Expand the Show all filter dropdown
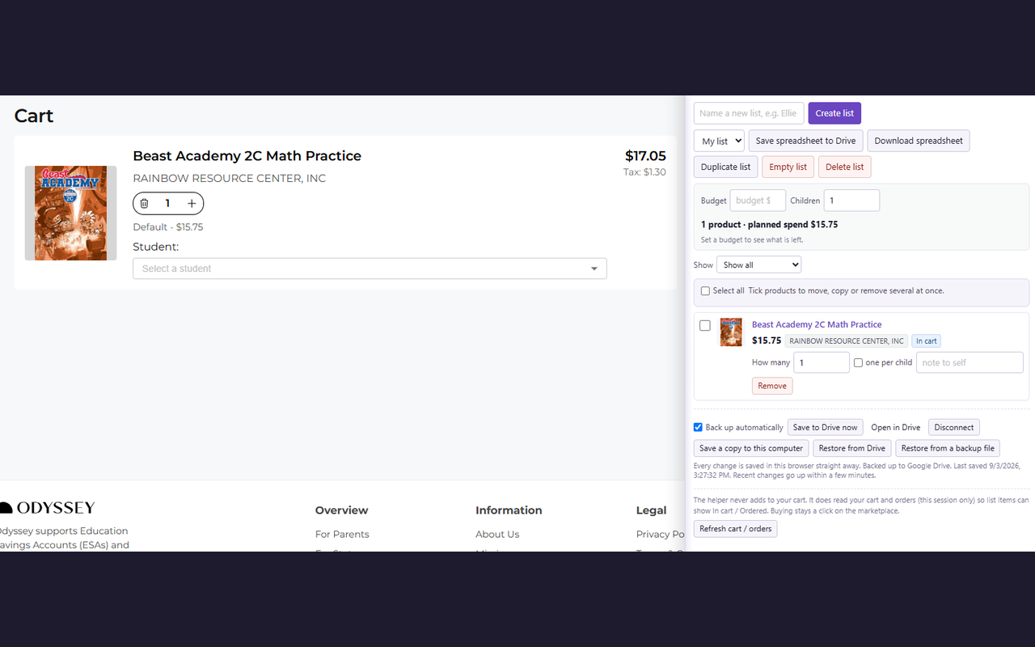The height and width of the screenshot is (647, 1035). tap(758, 264)
